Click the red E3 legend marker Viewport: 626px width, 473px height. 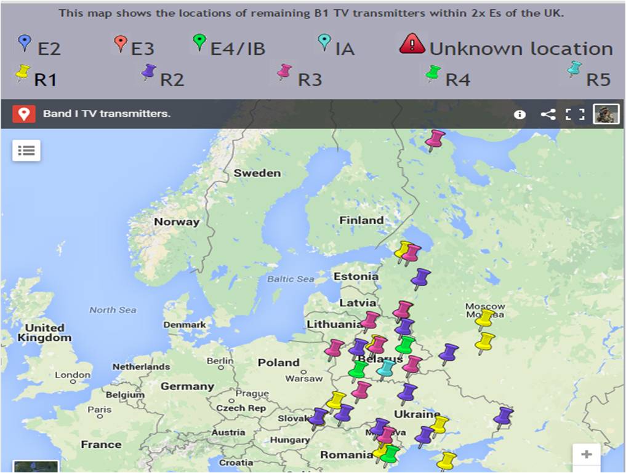click(121, 44)
